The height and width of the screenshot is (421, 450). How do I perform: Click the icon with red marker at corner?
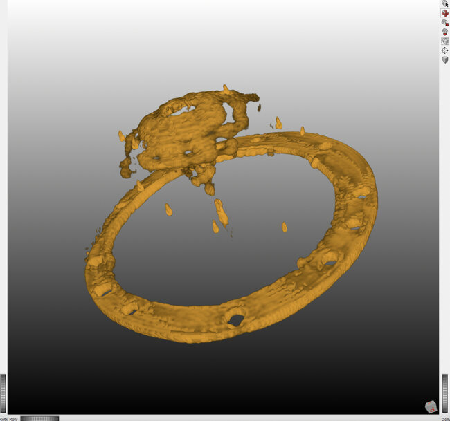(x=445, y=23)
